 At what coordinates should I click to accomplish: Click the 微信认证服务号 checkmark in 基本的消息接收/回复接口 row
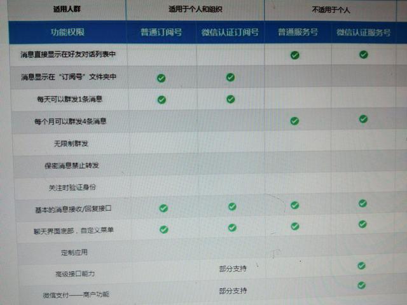[362, 203]
